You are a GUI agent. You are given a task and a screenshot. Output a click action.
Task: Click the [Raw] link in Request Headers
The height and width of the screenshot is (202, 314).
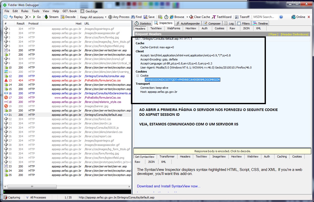coord(273,34)
